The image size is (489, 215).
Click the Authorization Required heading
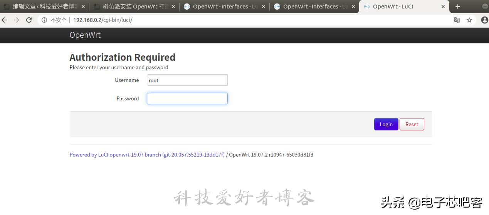(x=123, y=57)
